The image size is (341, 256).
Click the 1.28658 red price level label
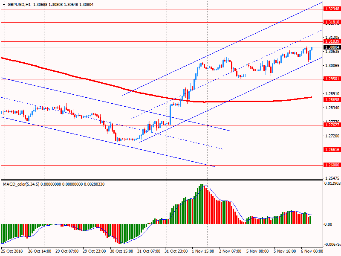[332, 100]
